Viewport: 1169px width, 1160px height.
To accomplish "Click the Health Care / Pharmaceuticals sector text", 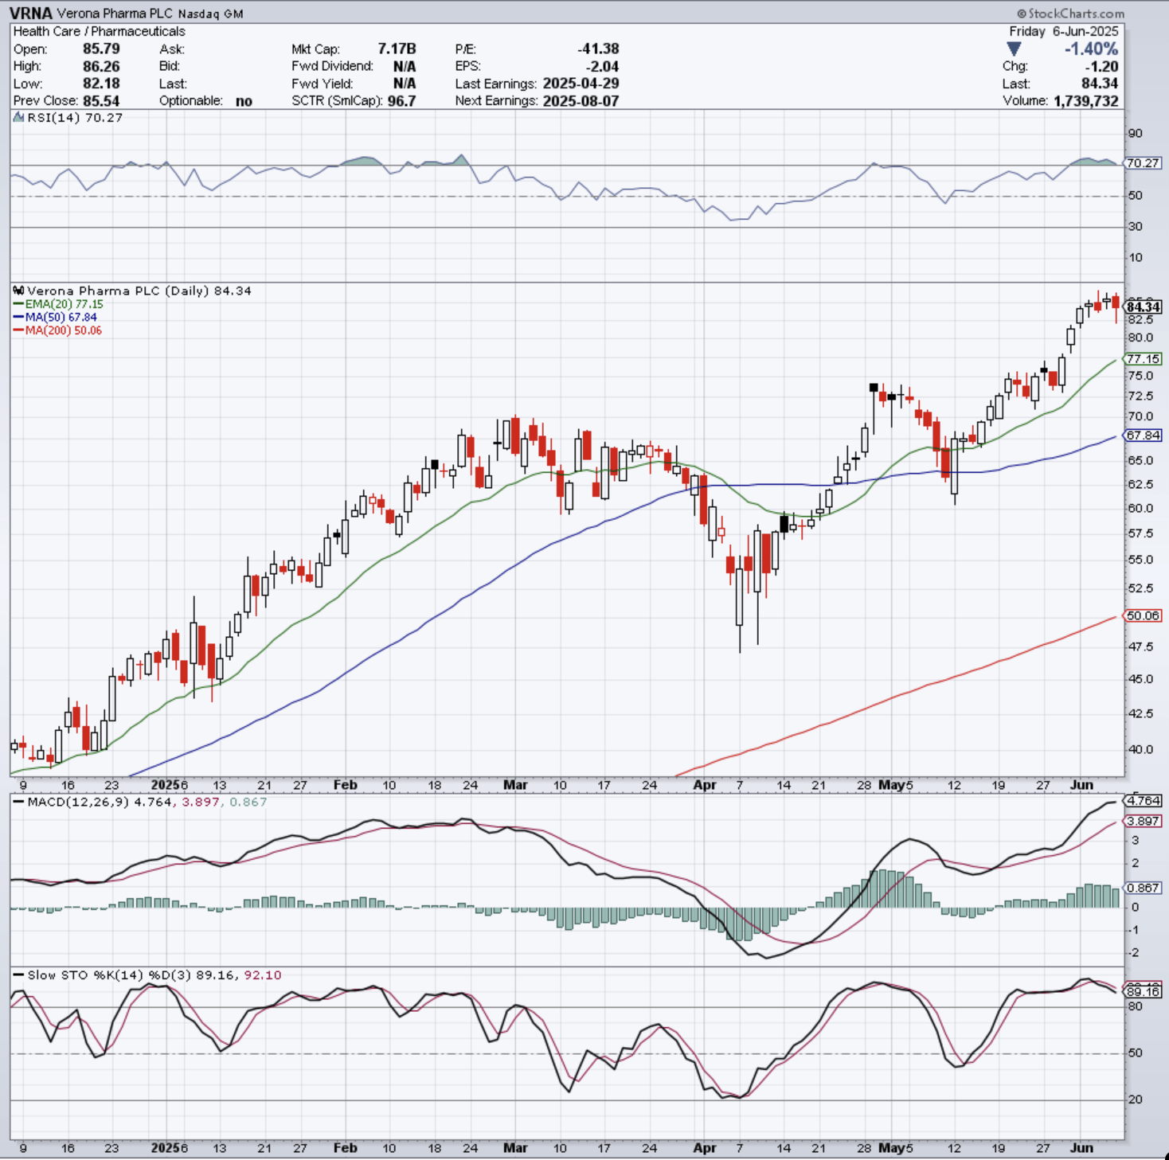I will pyautogui.click(x=98, y=31).
